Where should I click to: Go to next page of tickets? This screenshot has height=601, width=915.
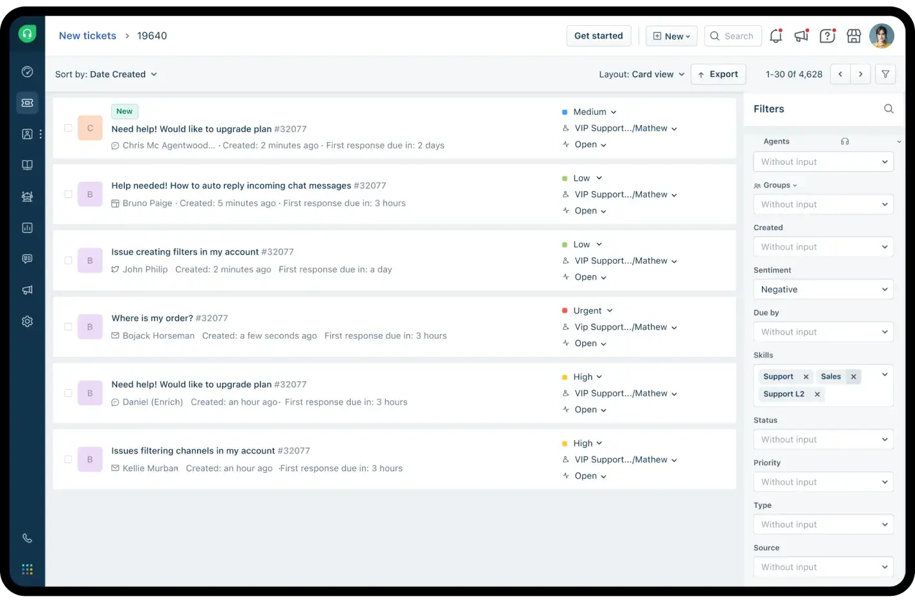[x=861, y=74]
